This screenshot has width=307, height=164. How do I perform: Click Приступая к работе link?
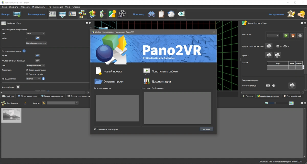165,71
